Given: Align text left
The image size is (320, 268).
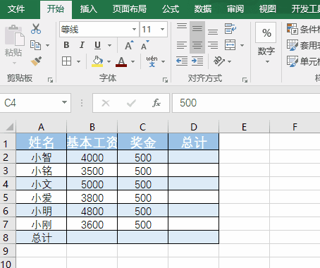Looking at the screenshot, I should click(182, 45).
